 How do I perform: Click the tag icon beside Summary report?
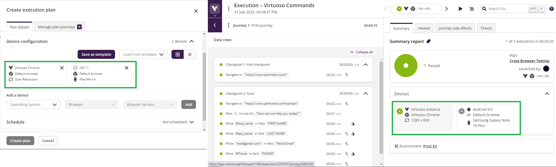[428, 41]
